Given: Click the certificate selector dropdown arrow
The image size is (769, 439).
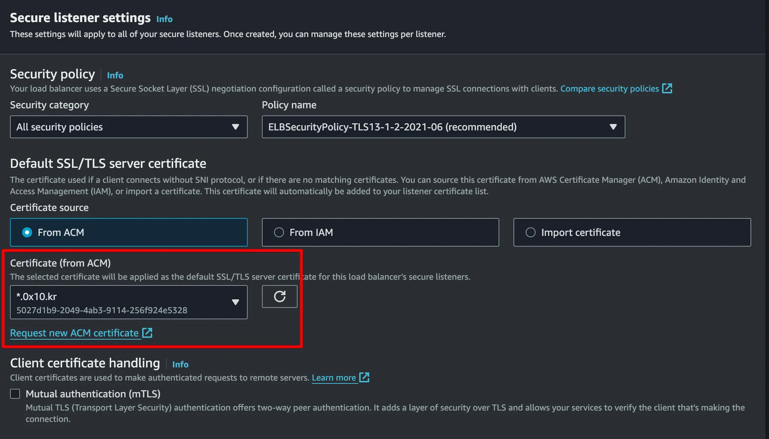Looking at the screenshot, I should click(235, 302).
